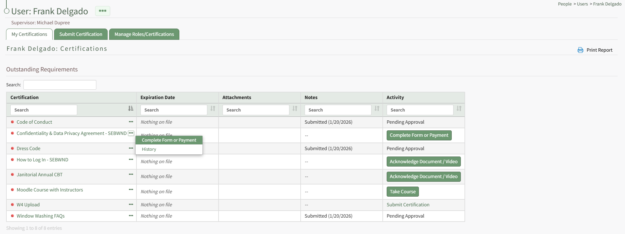This screenshot has height=234, width=625.
Task: Focus the main Search field above the table
Action: tap(60, 85)
